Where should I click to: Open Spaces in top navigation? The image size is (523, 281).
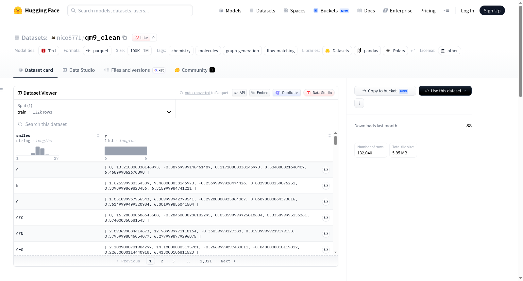coord(295,10)
